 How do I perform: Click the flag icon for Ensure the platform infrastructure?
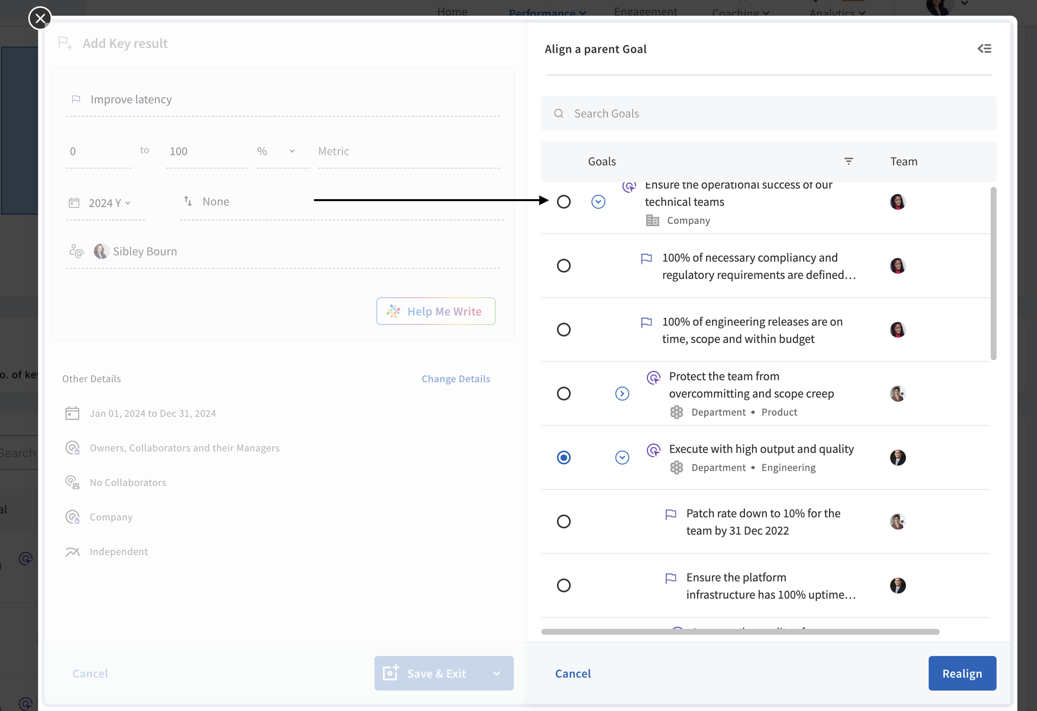click(671, 578)
